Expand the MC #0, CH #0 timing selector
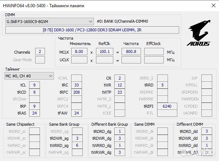Screen dimensions: 219x161 point(29,76)
